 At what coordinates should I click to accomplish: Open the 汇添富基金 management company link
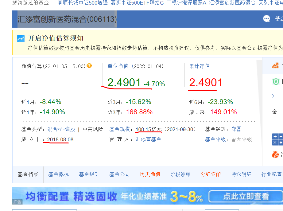148,139
